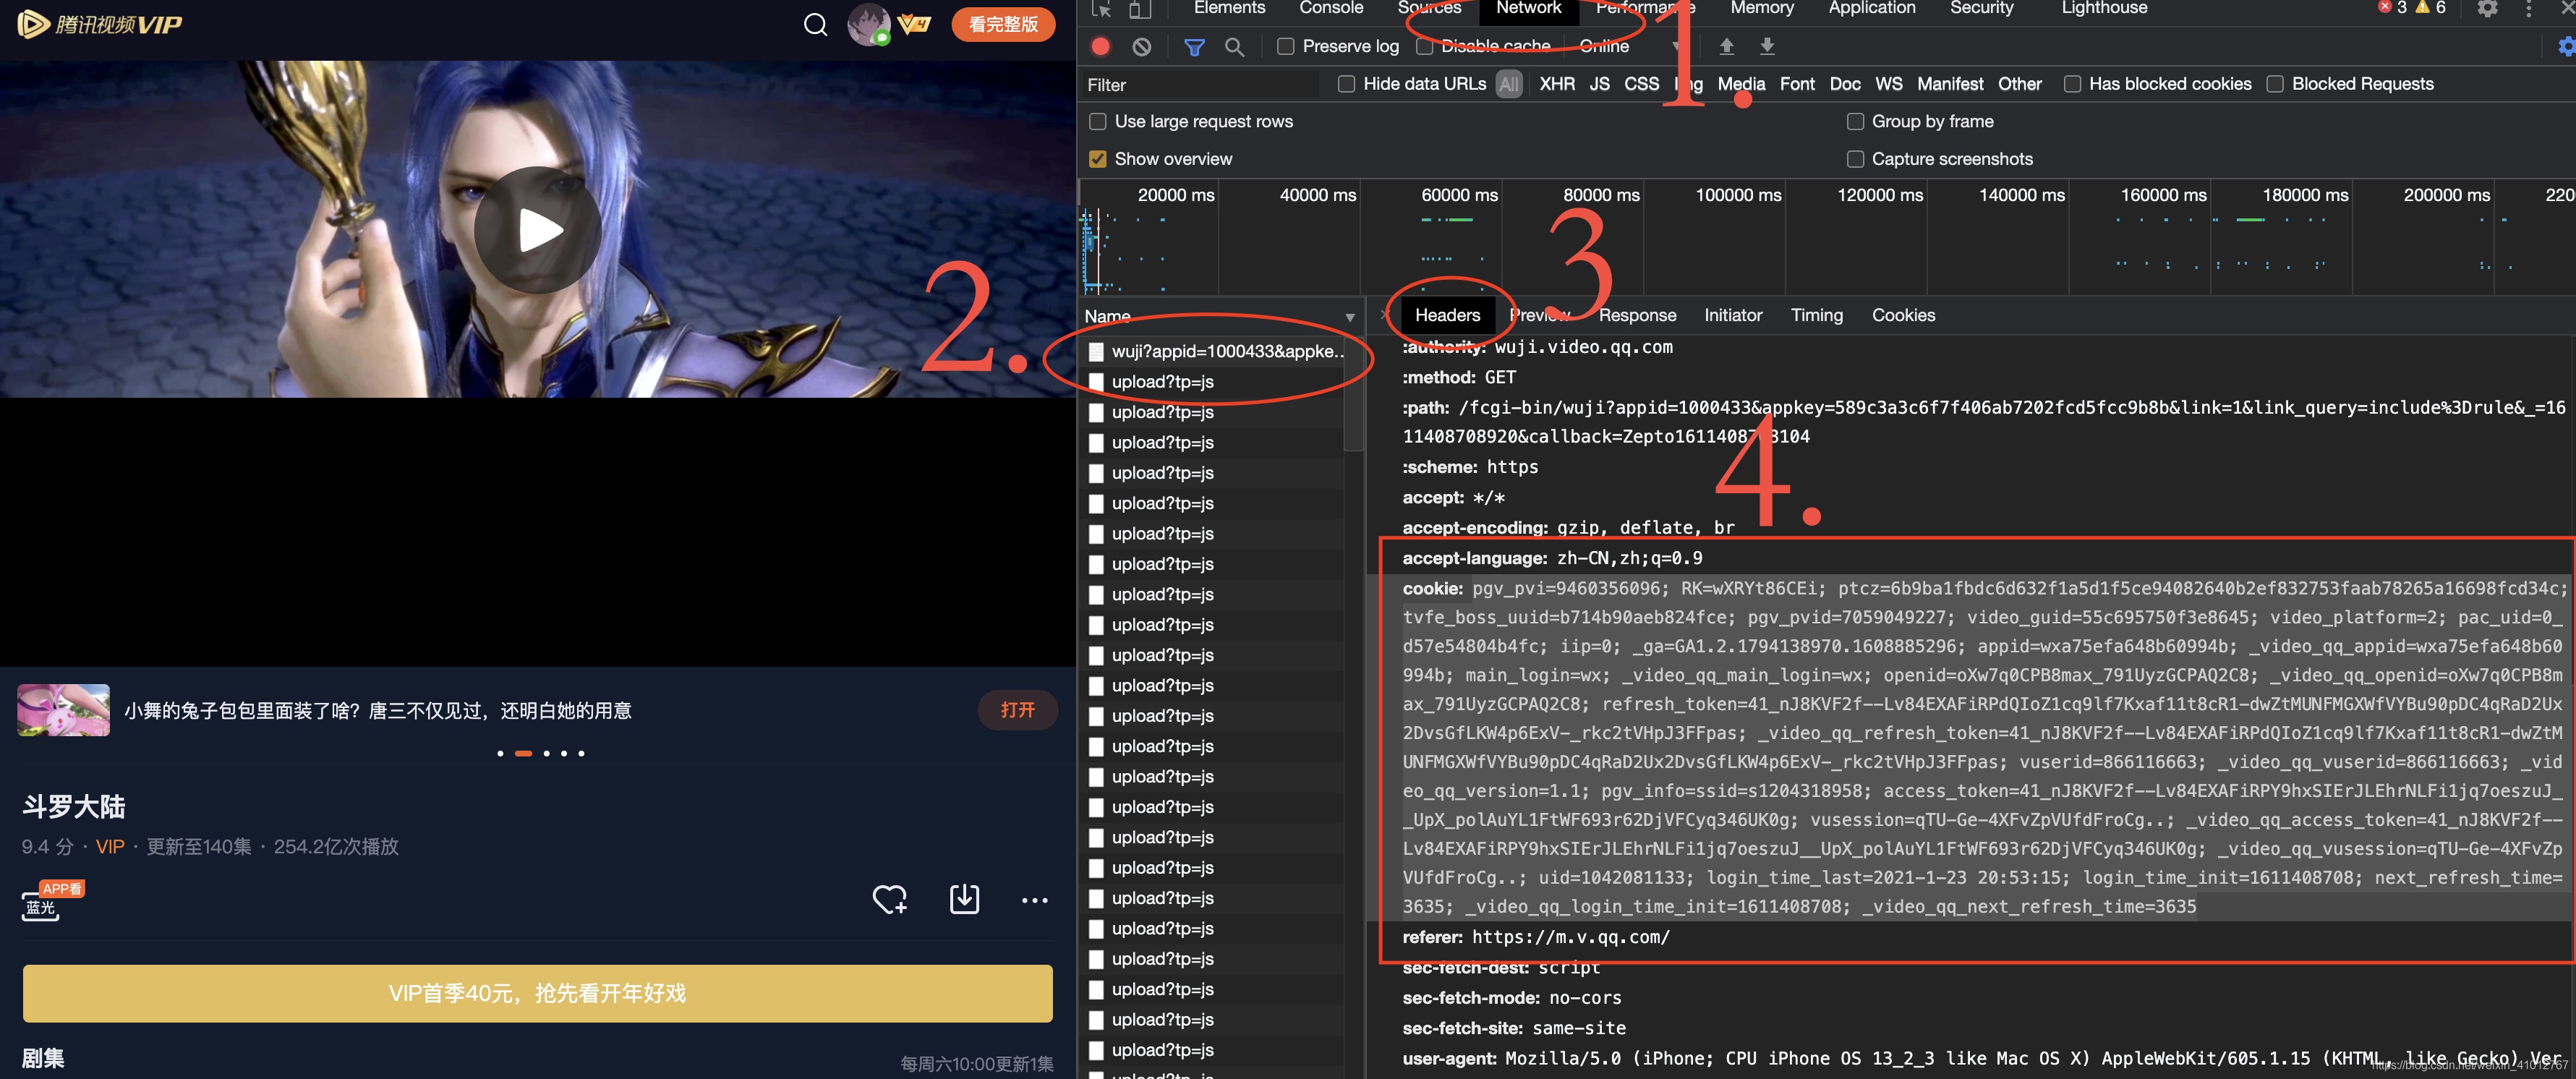The image size is (2576, 1079).
Task: Click the search magnifier on Tencent Video page
Action: click(x=815, y=24)
